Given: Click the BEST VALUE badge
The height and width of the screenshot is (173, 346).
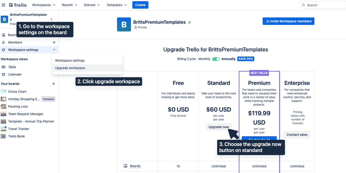Looking at the screenshot, I should [x=259, y=73].
